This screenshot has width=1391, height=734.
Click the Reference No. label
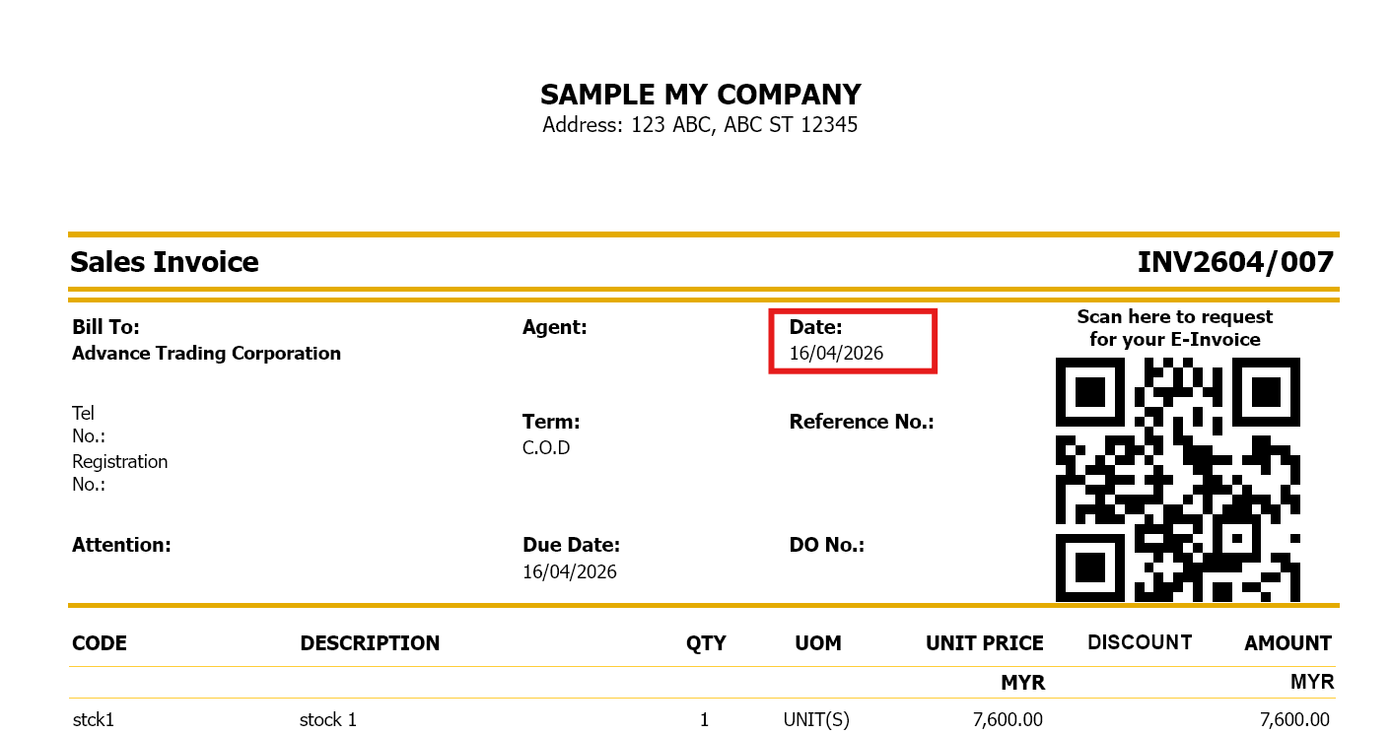point(861,422)
